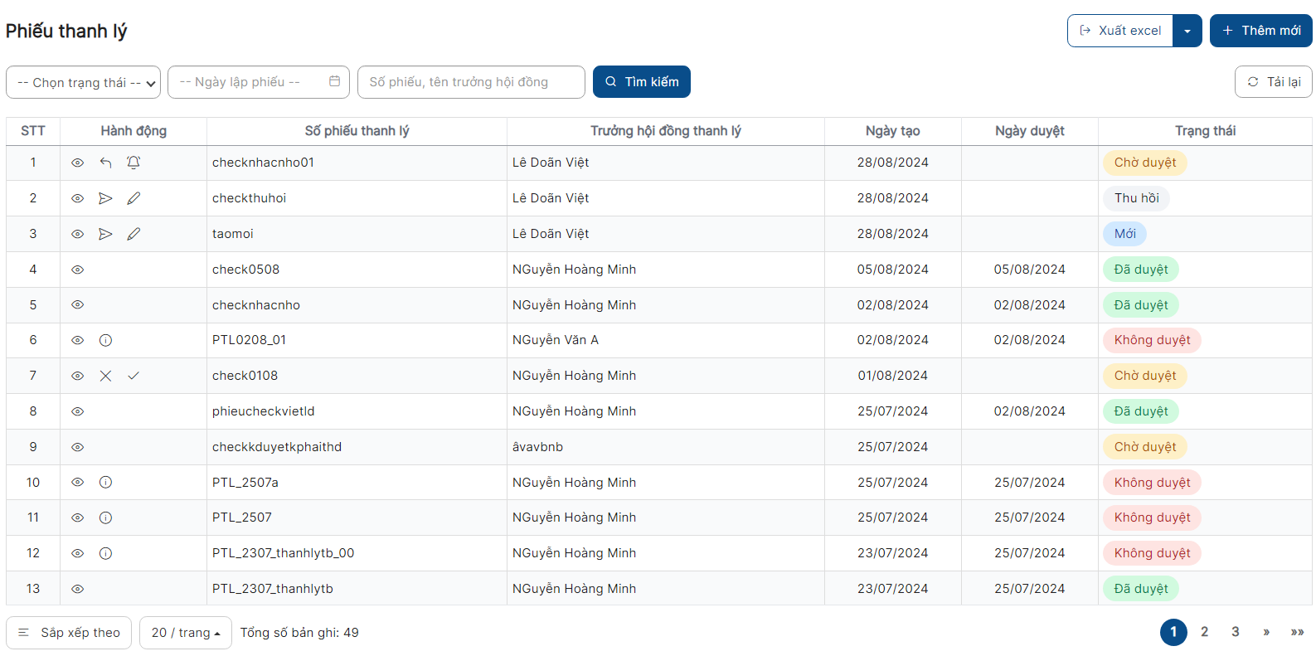Screen dimensions: 1316x656
Task: Click the Tổng số bản ghi: 49 text
Action: 299,633
